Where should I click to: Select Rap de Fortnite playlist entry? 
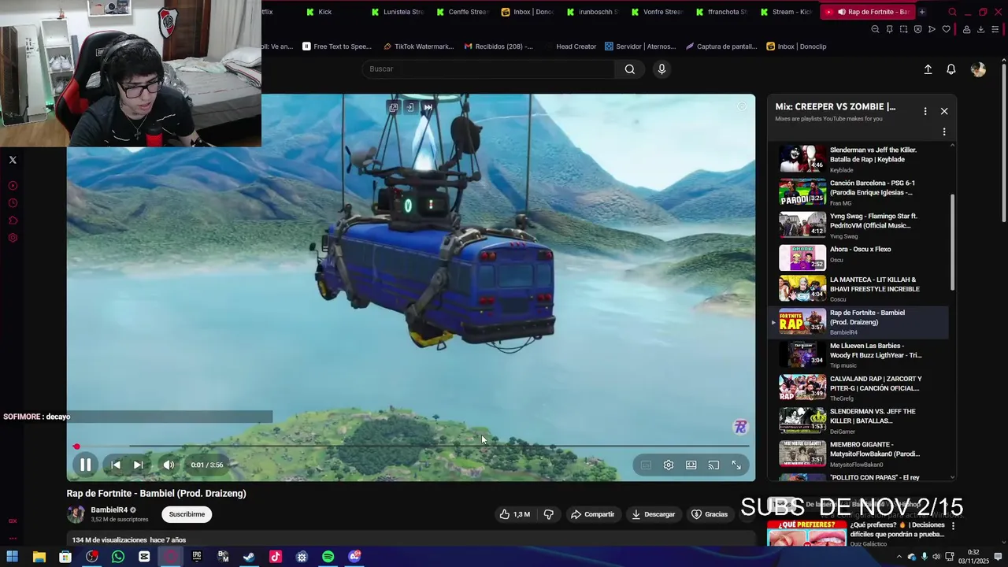[x=858, y=321]
